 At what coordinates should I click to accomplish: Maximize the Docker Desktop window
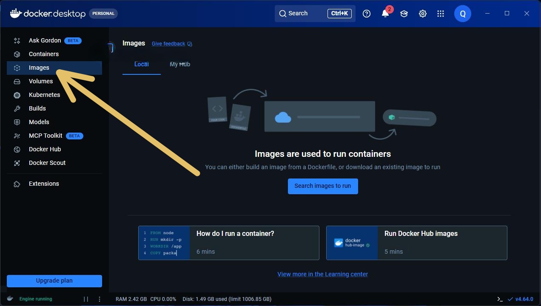point(507,14)
